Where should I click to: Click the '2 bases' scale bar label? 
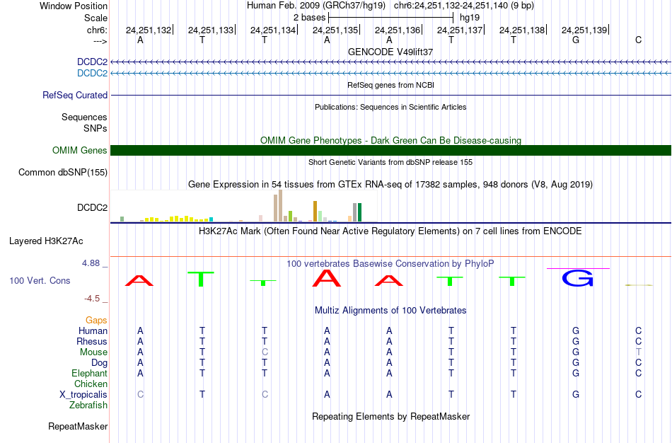(x=309, y=18)
